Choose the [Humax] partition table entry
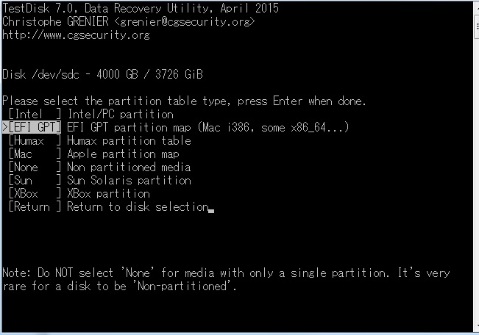The height and width of the screenshot is (335, 479). pyautogui.click(x=35, y=140)
